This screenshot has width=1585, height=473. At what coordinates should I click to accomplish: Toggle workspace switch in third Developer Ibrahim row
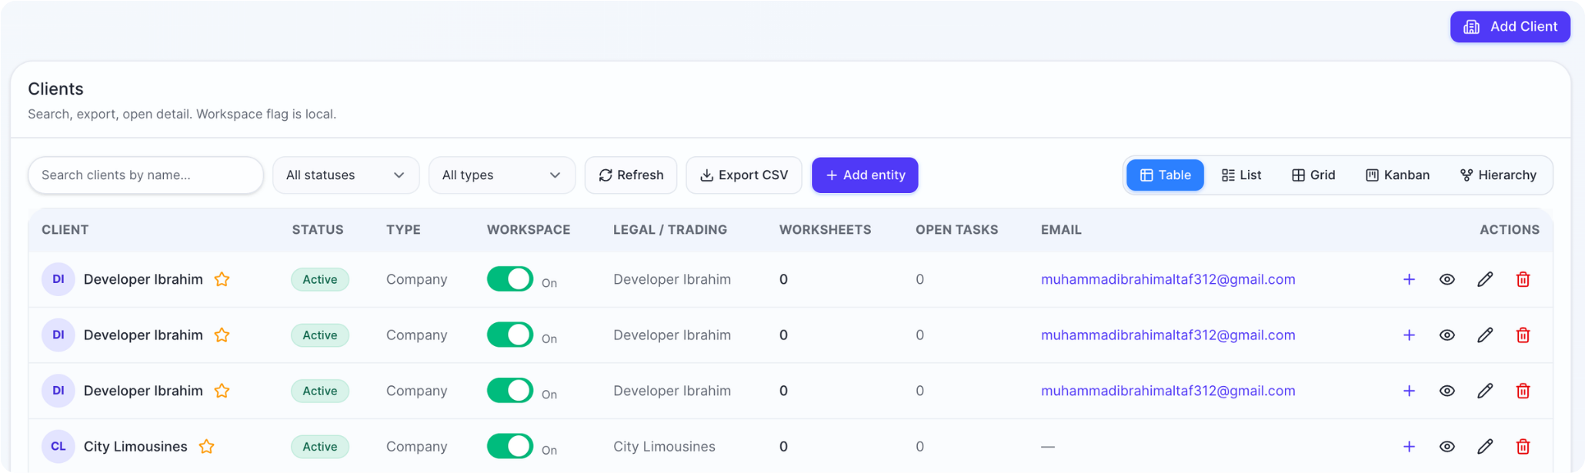(x=510, y=390)
